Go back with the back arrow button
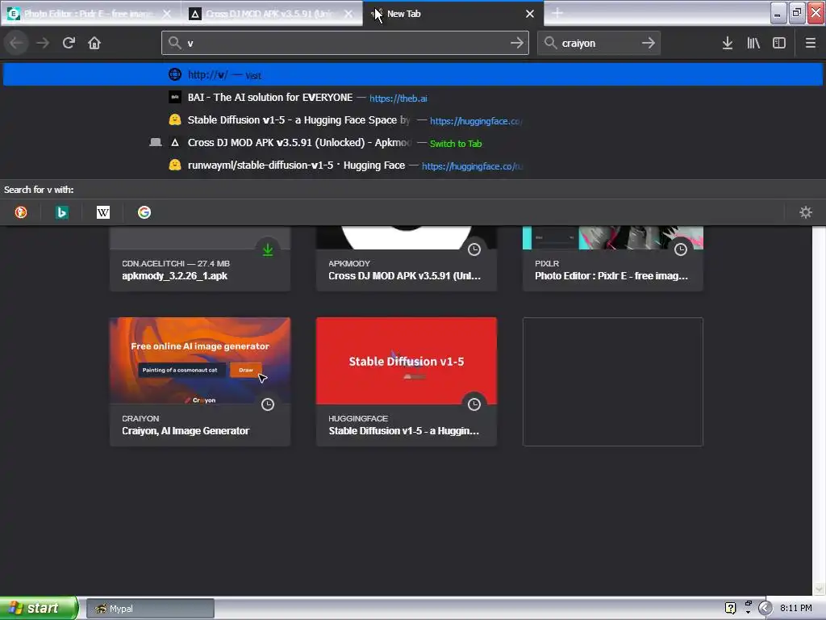Image resolution: width=826 pixels, height=620 pixels. click(16, 43)
